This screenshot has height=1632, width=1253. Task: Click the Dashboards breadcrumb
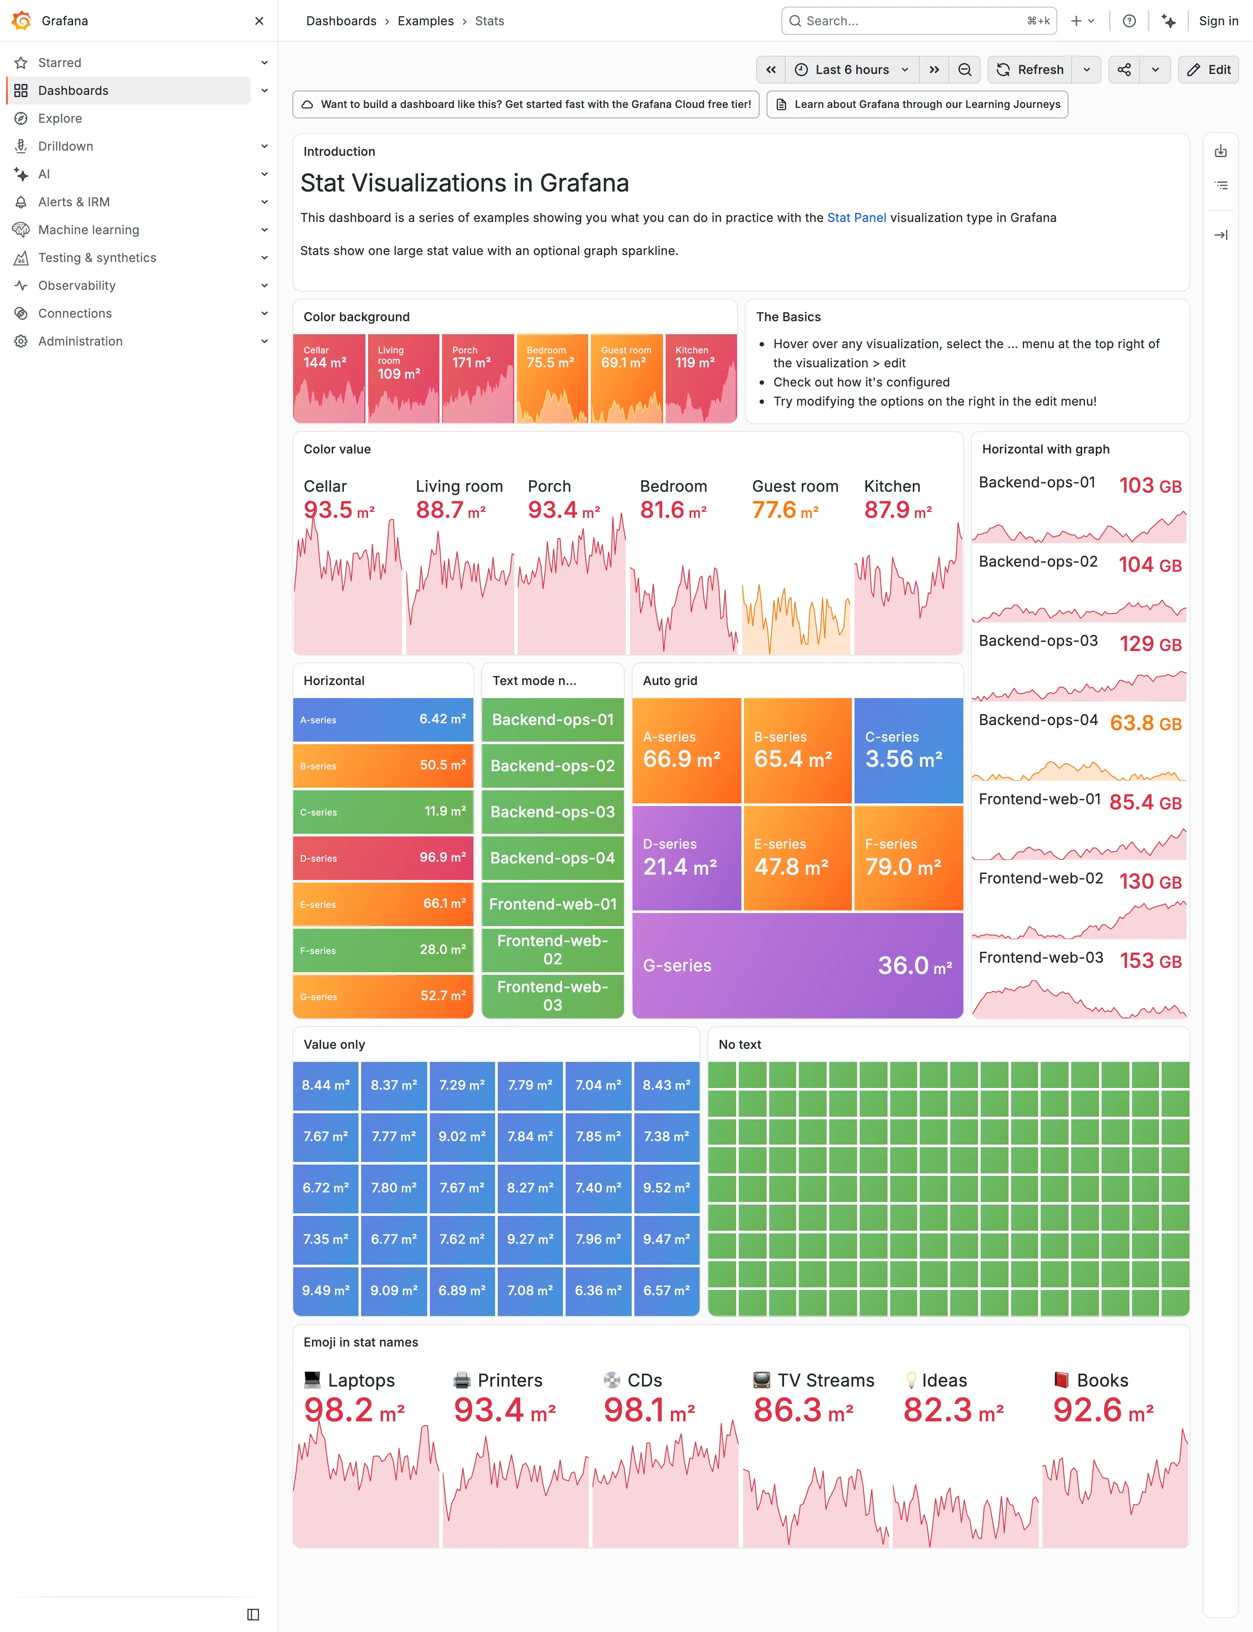coord(341,21)
